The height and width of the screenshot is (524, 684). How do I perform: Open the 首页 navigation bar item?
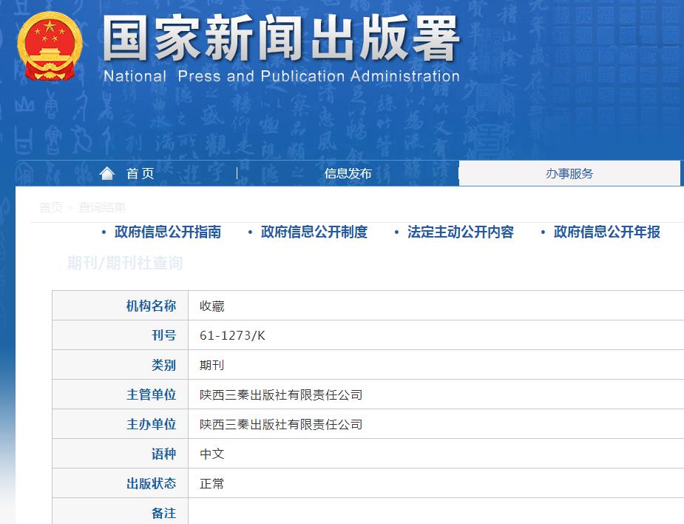[x=140, y=173]
